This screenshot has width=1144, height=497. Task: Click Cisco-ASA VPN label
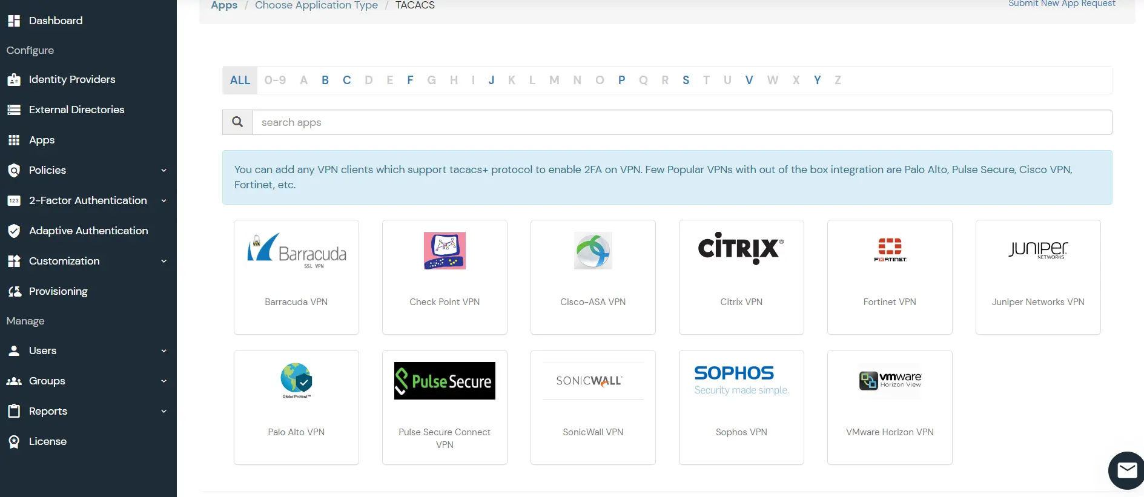(x=593, y=302)
